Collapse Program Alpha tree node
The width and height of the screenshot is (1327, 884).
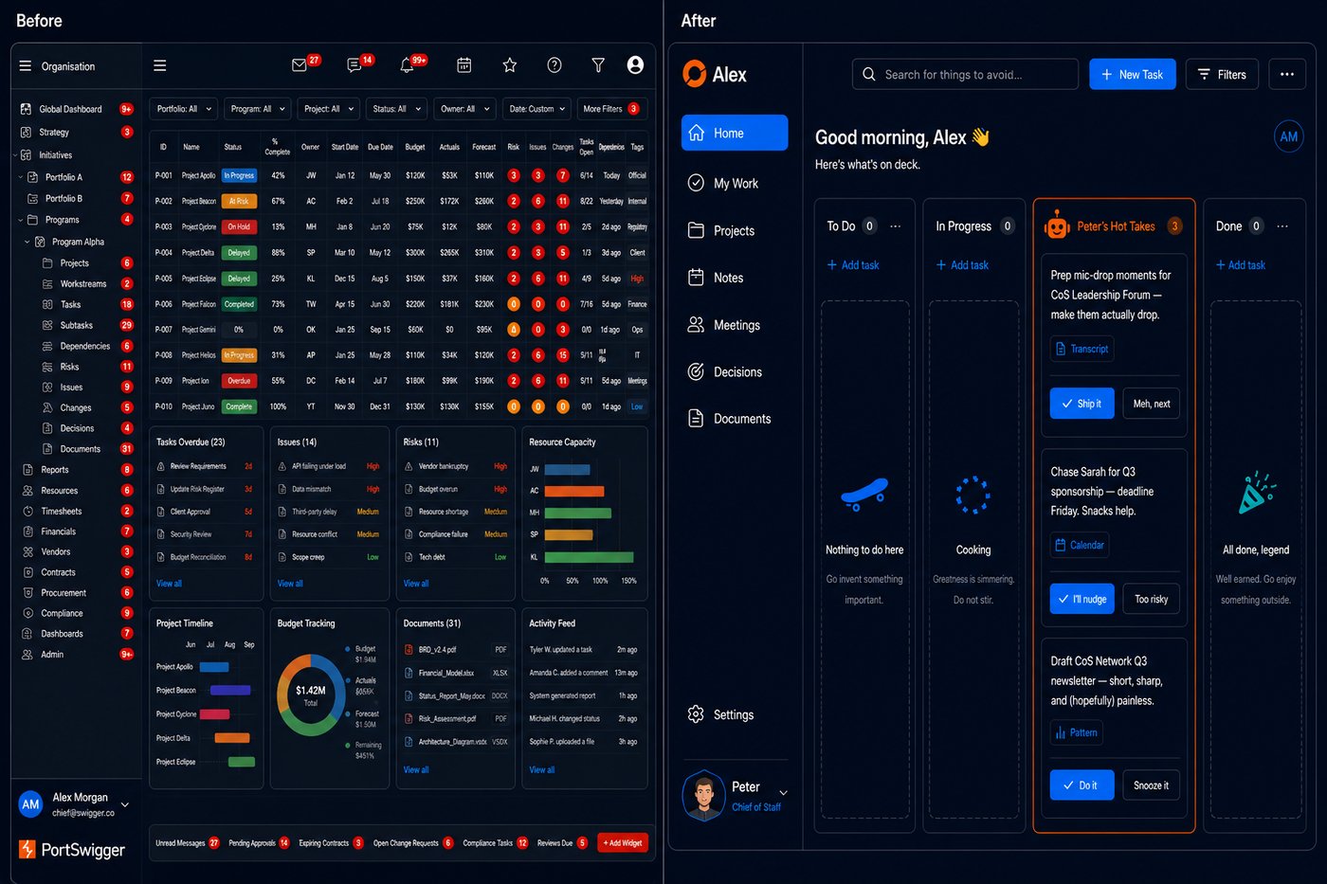point(27,242)
